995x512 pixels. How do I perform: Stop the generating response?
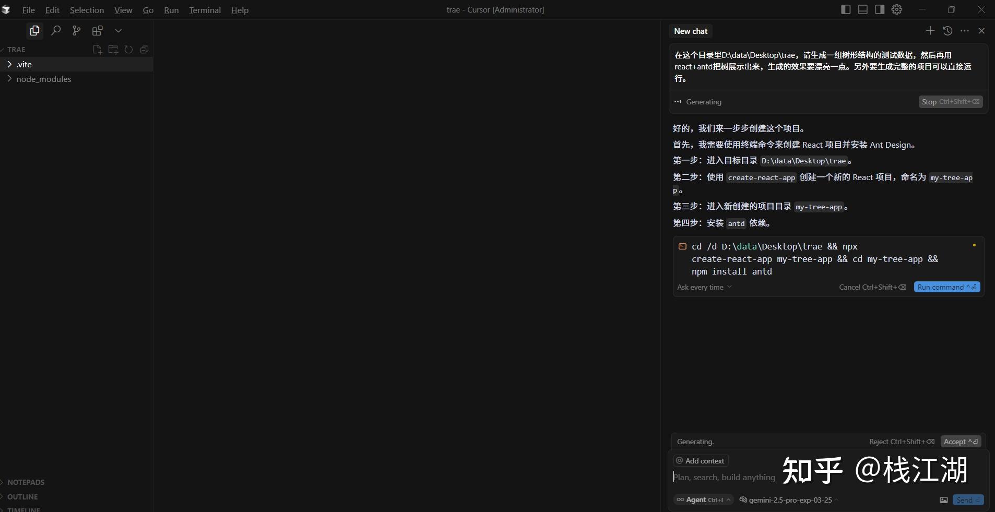pos(951,102)
